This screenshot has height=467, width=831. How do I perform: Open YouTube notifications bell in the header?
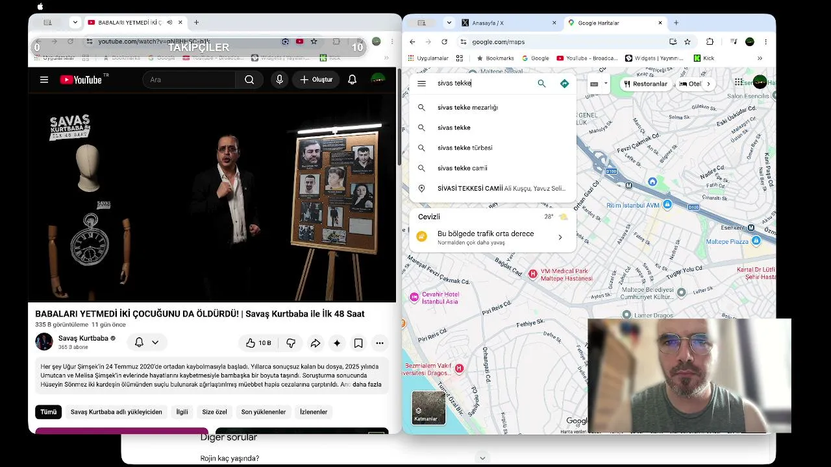352,80
